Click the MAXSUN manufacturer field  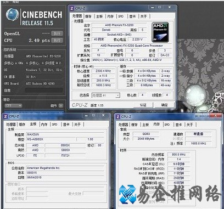(x=65, y=134)
